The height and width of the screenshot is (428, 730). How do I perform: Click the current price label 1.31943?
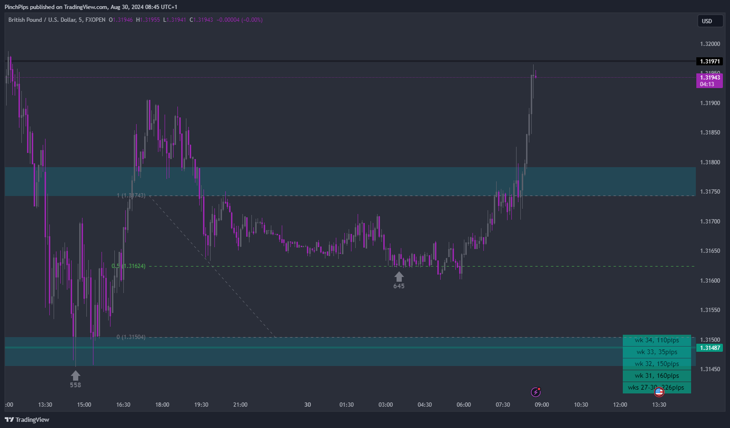(x=710, y=80)
